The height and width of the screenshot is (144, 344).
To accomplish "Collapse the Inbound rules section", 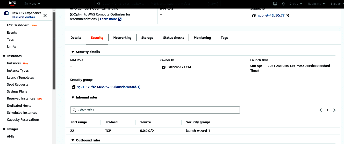I will tap(73, 97).
